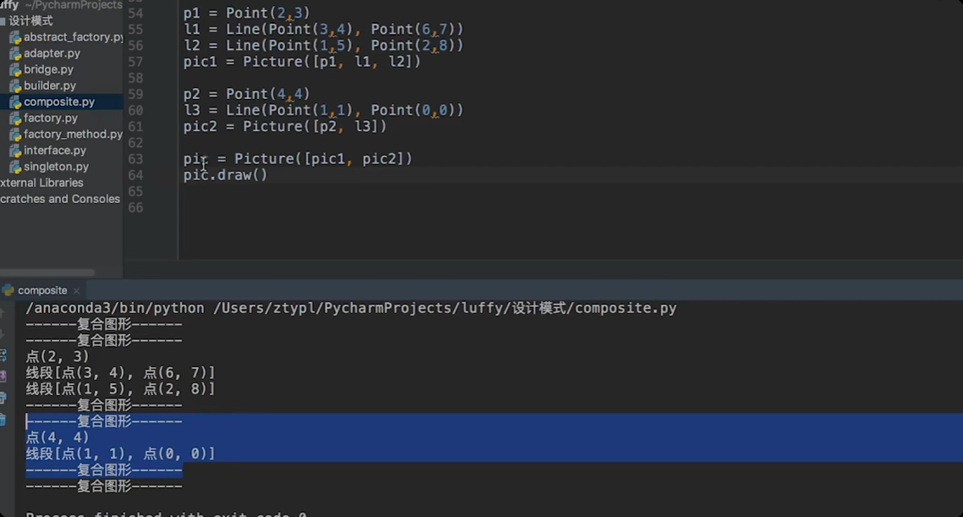Click the scroll-to-end icon in run toolbar
Image resolution: width=963 pixels, height=517 pixels.
[3, 377]
